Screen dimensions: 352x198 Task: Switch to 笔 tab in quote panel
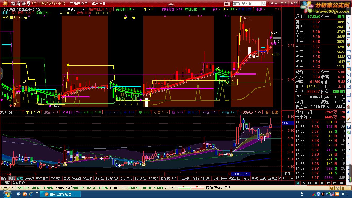[x=297, y=183]
